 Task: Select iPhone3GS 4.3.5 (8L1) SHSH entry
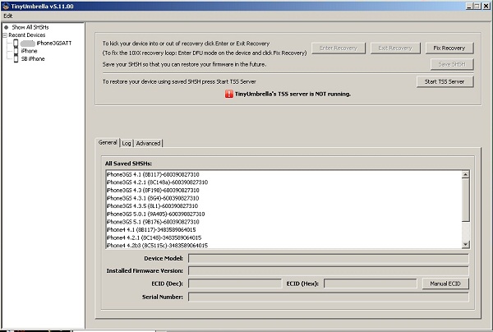pyautogui.click(x=152, y=206)
